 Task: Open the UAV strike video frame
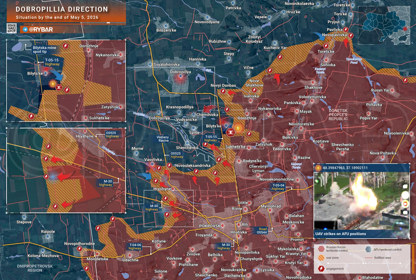[x=361, y=201]
